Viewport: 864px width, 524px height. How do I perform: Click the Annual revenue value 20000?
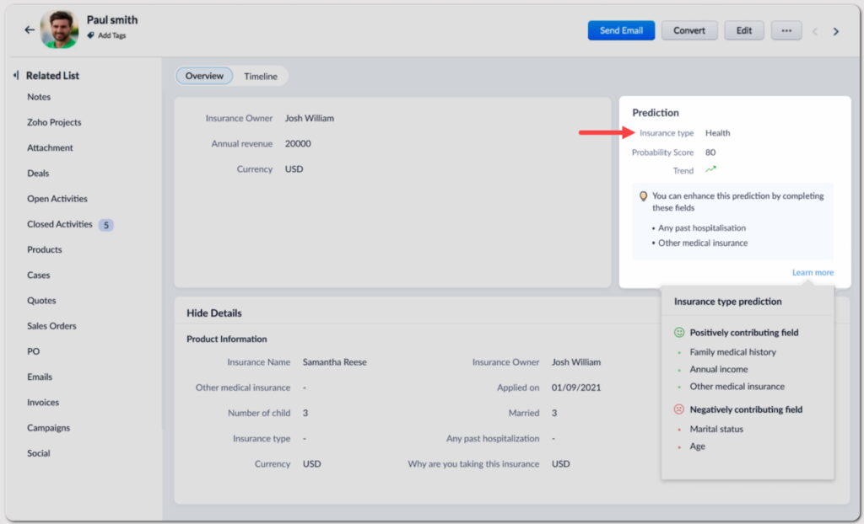point(298,143)
